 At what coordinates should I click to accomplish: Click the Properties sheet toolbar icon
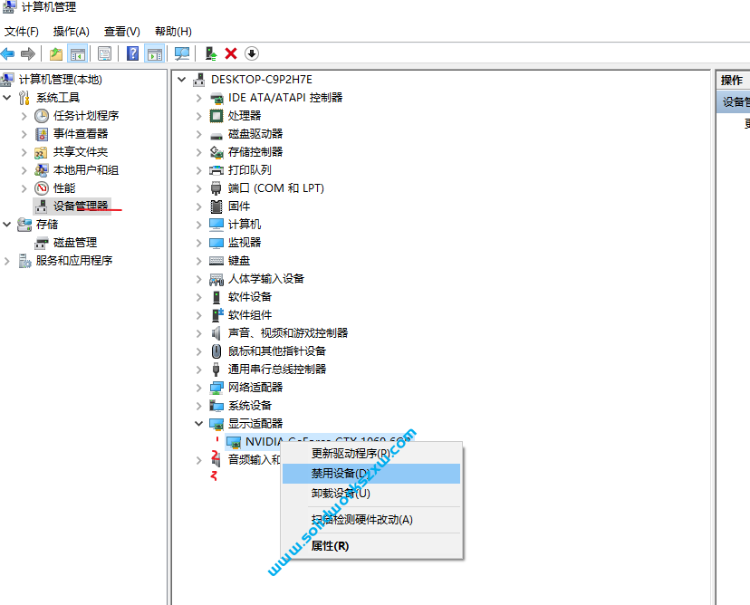(104, 53)
